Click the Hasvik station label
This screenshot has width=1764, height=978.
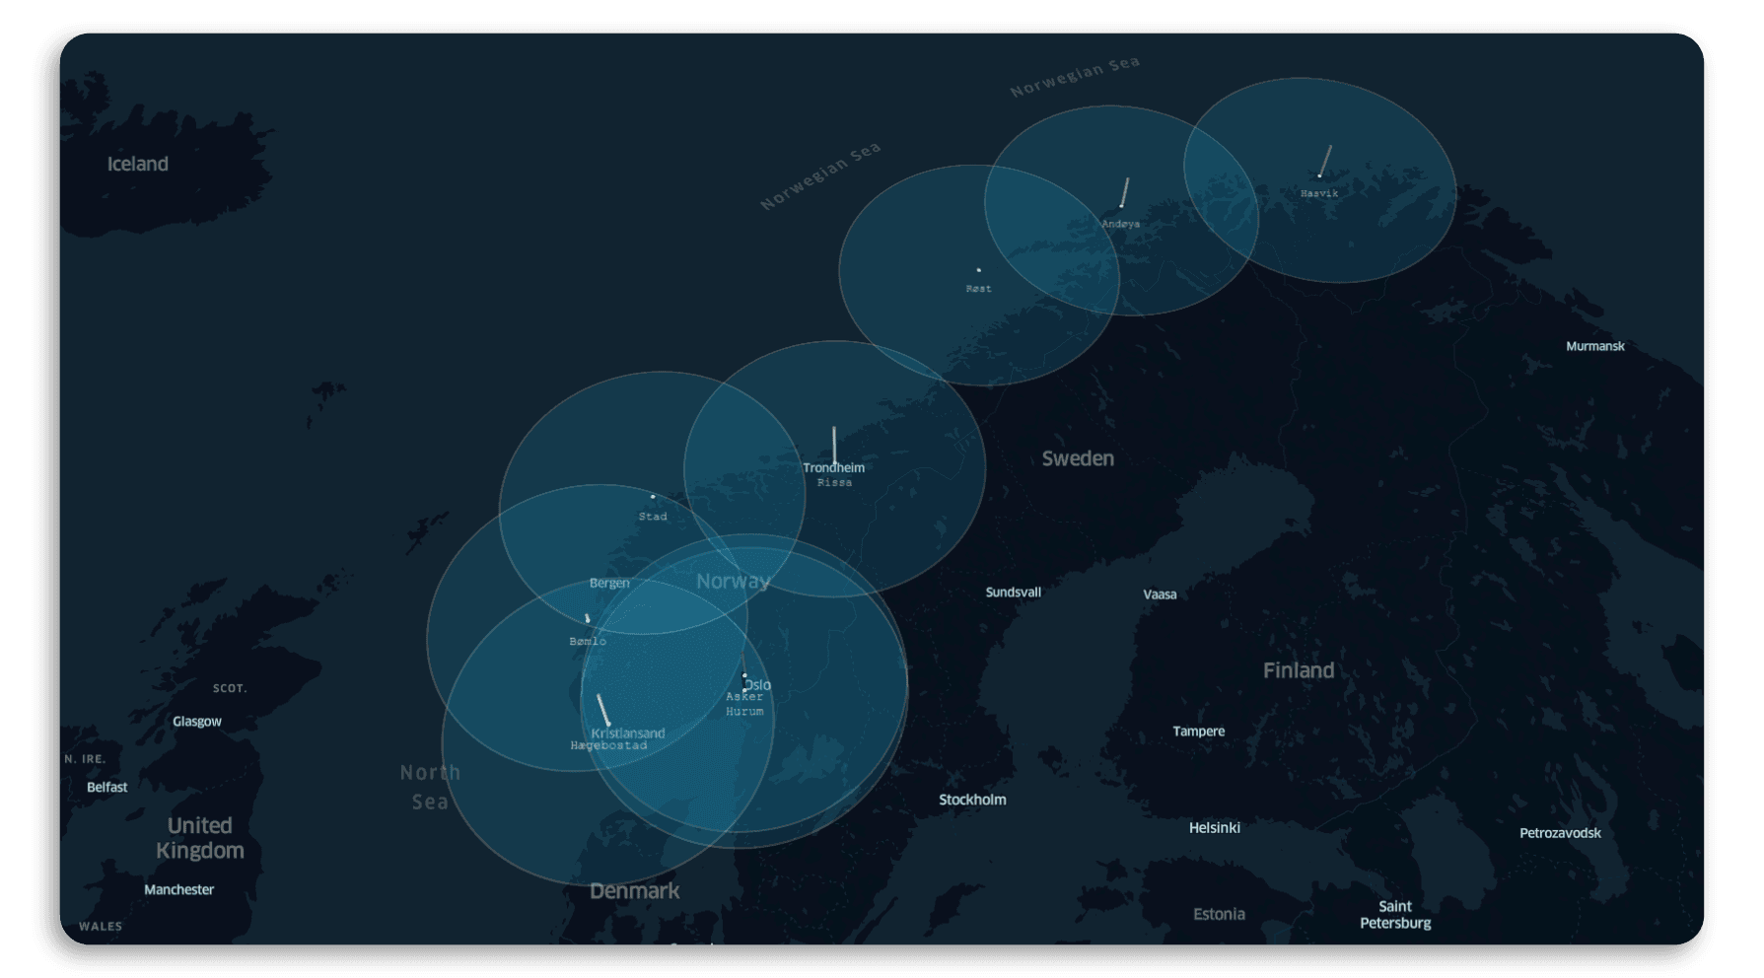[x=1319, y=193]
